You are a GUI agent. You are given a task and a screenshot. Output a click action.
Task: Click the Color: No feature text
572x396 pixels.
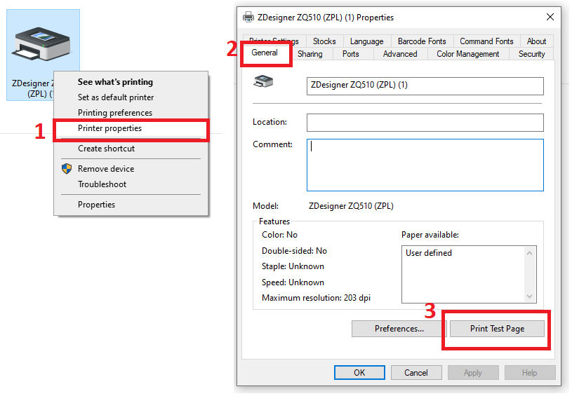pyautogui.click(x=279, y=235)
